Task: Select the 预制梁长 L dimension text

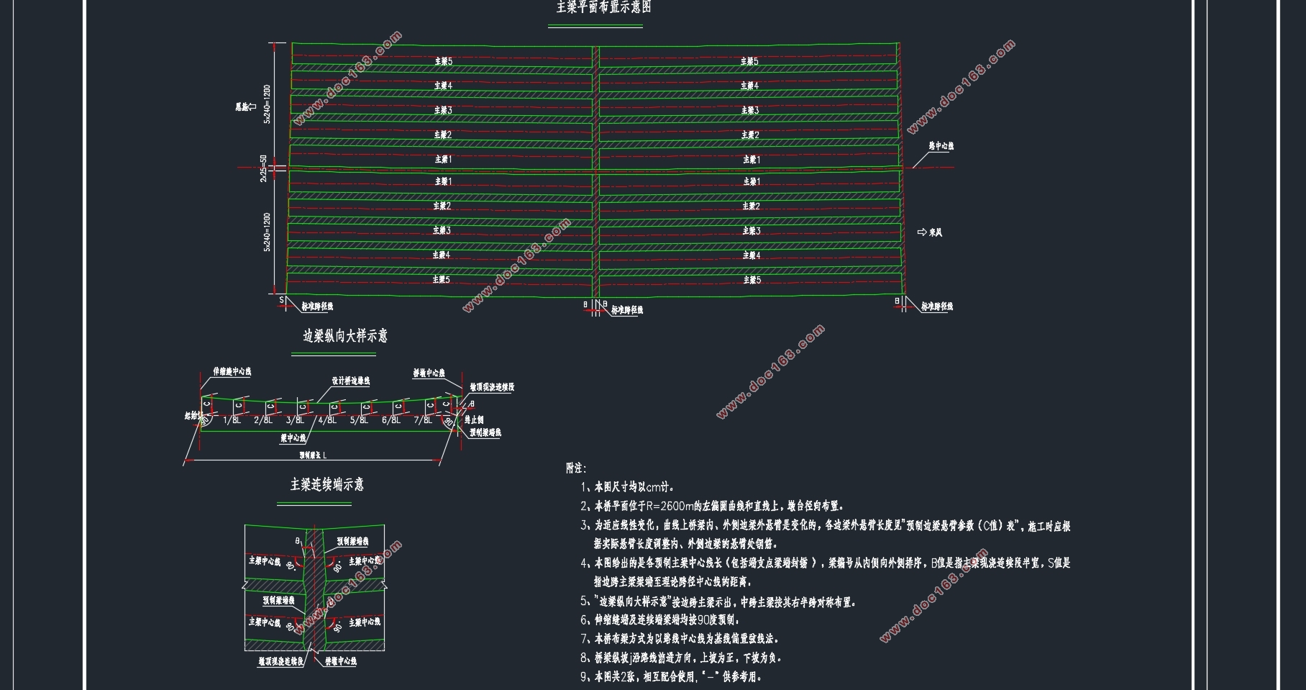Action: pos(313,455)
